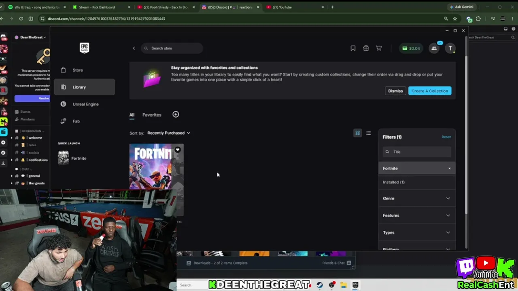Switch library to grid view
Image resolution: width=518 pixels, height=291 pixels.
pos(357,133)
